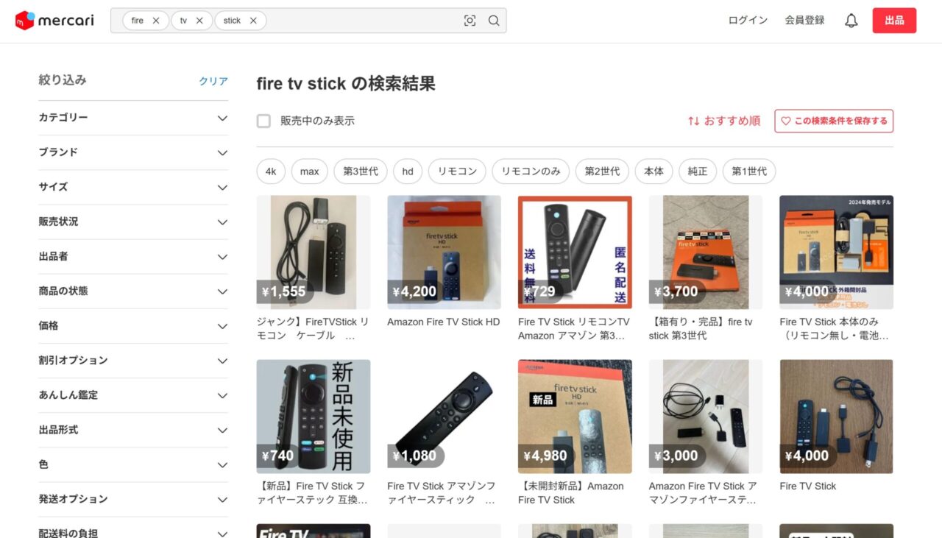Select the '第1世代' suggestion chip
The image size is (942, 538).
[x=749, y=171]
